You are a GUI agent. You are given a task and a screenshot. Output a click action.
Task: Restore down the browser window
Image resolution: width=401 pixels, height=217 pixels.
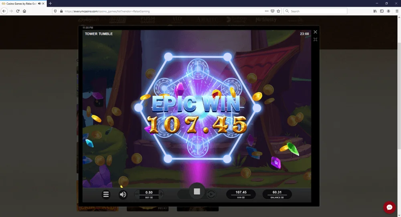point(387,3)
